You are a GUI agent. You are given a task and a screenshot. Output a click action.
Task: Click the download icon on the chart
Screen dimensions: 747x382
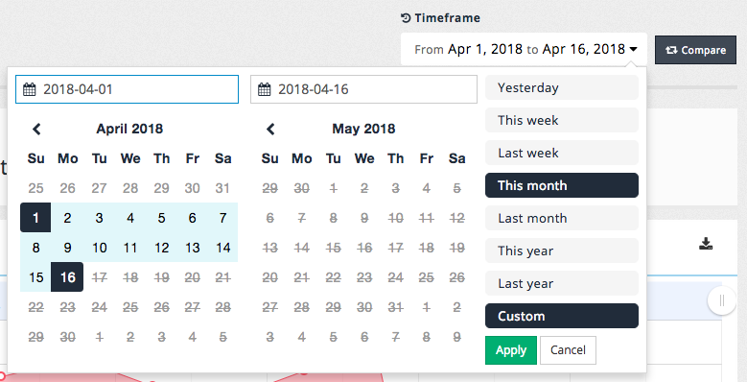pos(706,244)
